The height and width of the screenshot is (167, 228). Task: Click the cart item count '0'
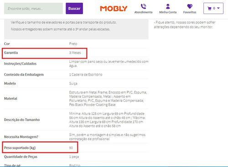(214, 8)
